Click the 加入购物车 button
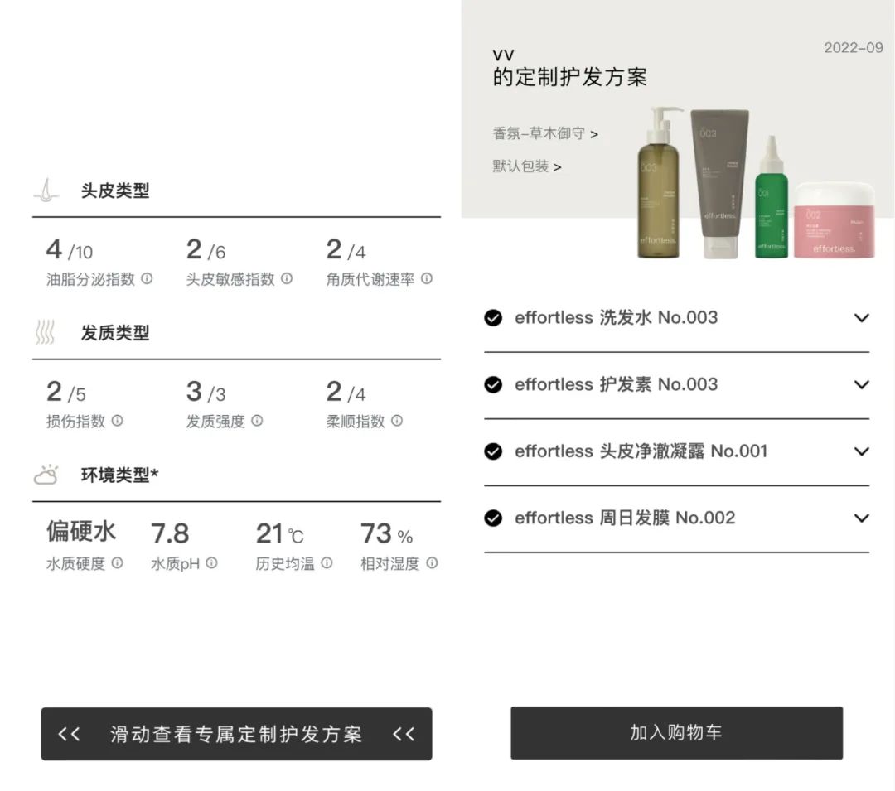Viewport: 895px width, 791px height. [676, 732]
